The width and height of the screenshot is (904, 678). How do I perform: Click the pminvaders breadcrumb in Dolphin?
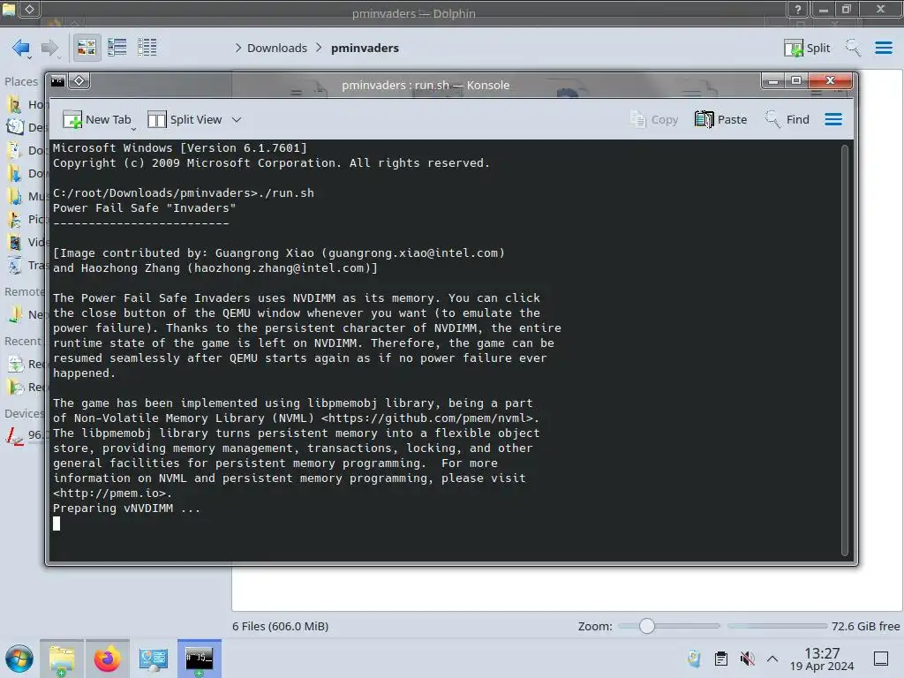(x=365, y=48)
